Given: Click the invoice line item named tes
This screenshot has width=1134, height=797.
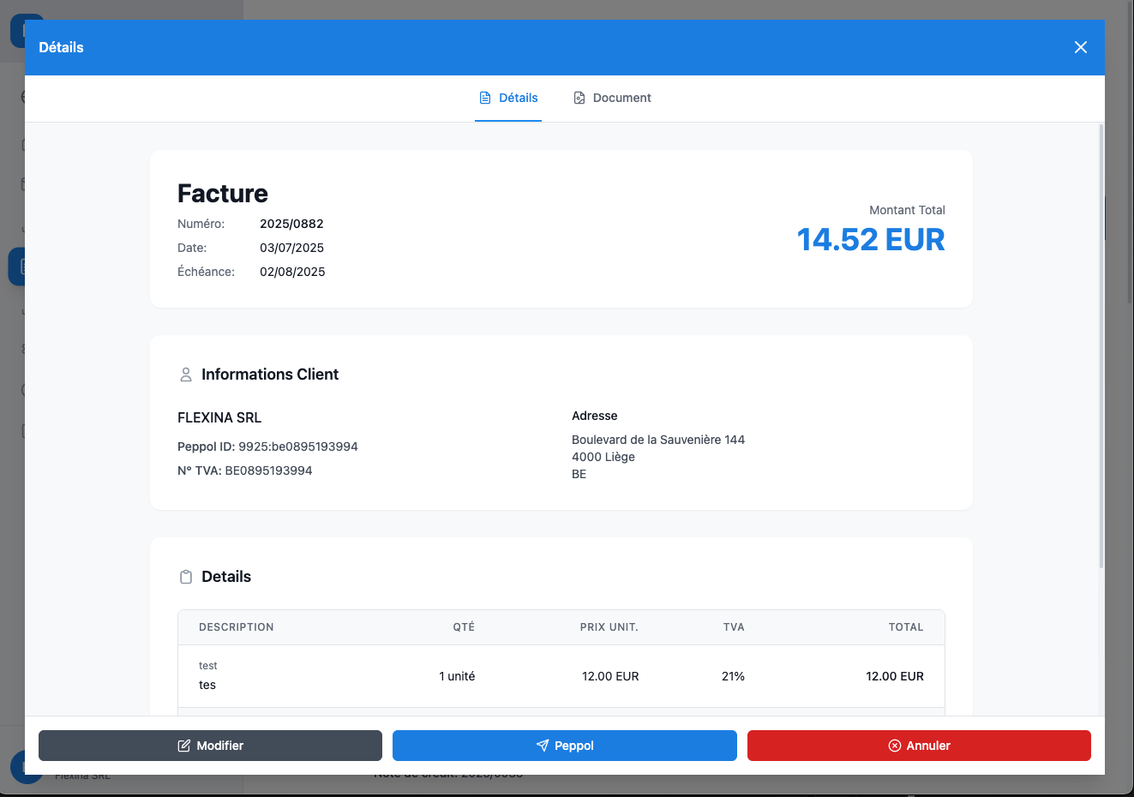Looking at the screenshot, I should point(207,684).
